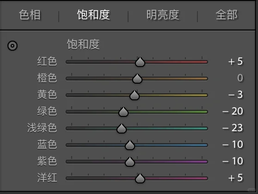Click the 红色 value field showing +5

click(x=235, y=61)
